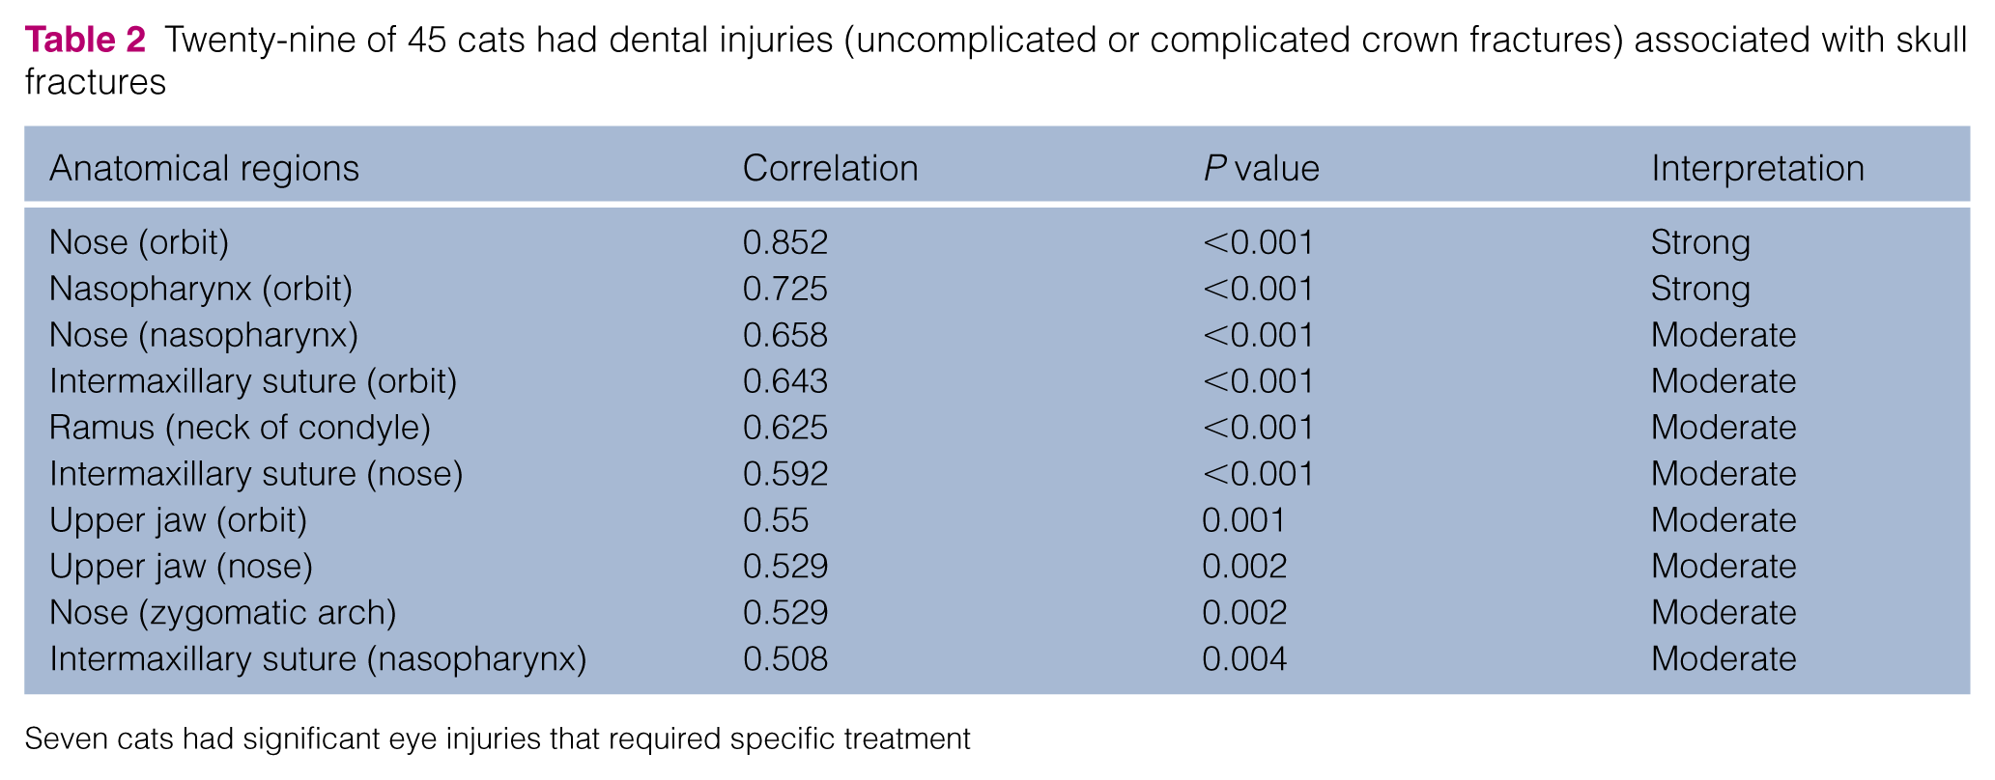Click the 'Ramus (neck of condyle)' cell
This screenshot has width=1995, height=780.
pos(240,428)
